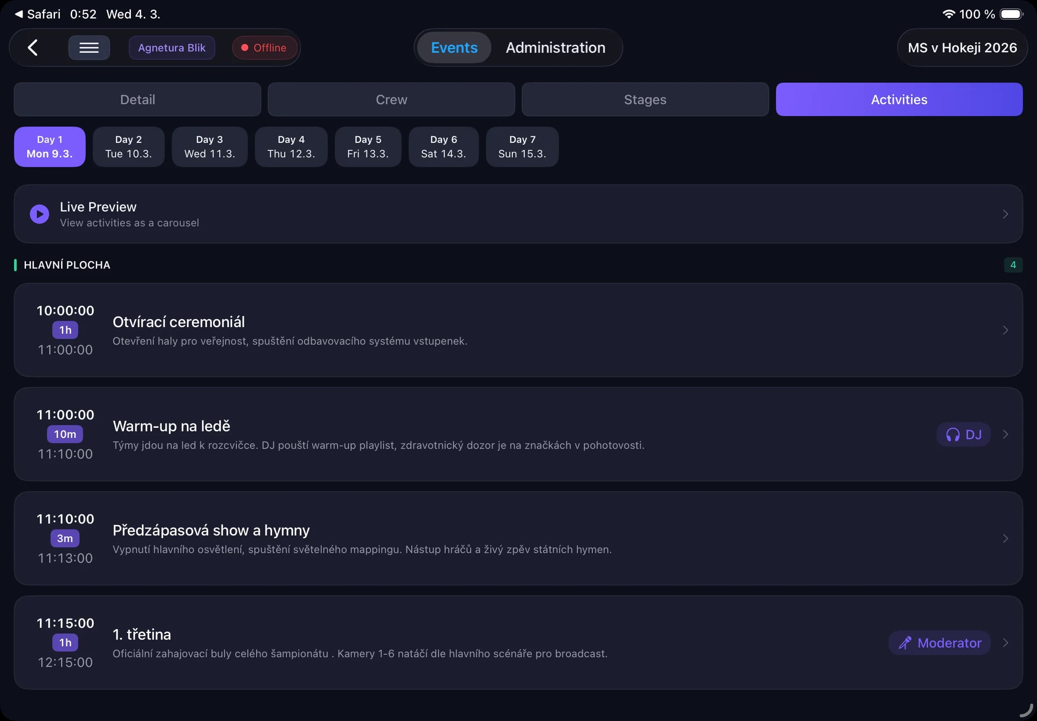Tap the green activity count badge showing 4
Viewport: 1037px width, 721px height.
[1014, 265]
